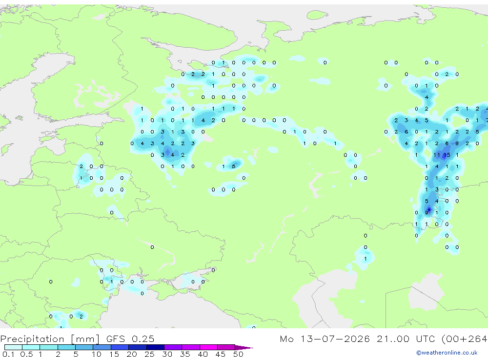Select the legend swatch starting at 5
488x357 pixels.
coord(84,347)
